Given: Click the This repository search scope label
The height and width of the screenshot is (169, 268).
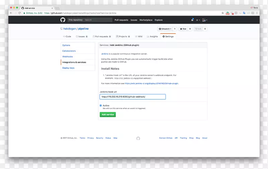Looking at the screenshot, I should [x=75, y=20].
